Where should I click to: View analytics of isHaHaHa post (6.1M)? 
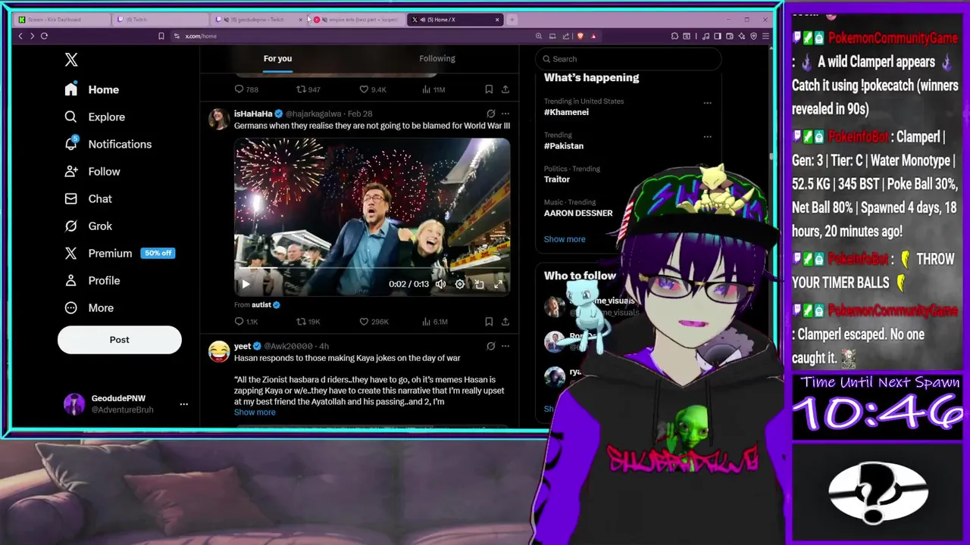[434, 322]
